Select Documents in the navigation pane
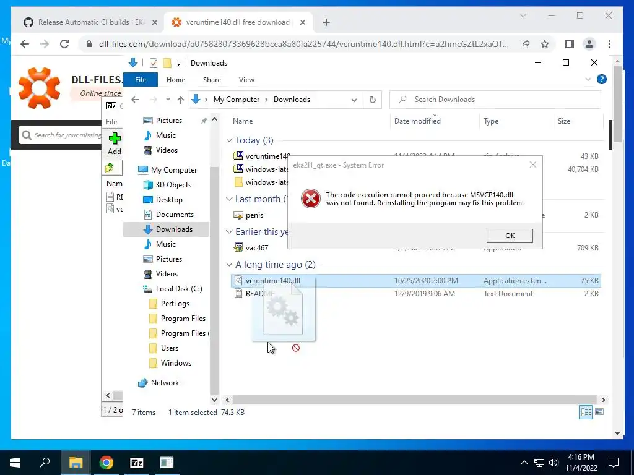This screenshot has height=475, width=634. pyautogui.click(x=175, y=215)
